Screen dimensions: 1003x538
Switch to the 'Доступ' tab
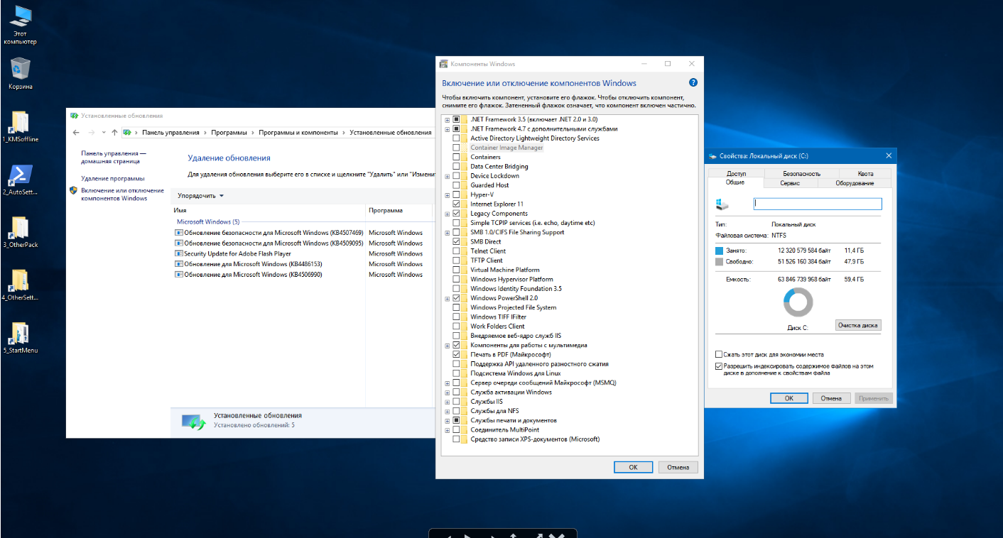[736, 173]
